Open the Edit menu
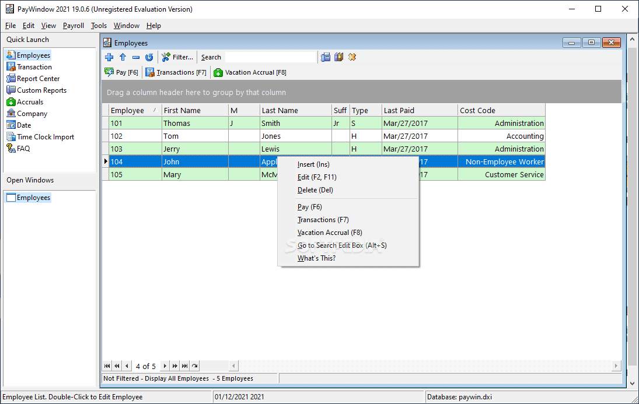This screenshot has width=639, height=404. pos(29,26)
